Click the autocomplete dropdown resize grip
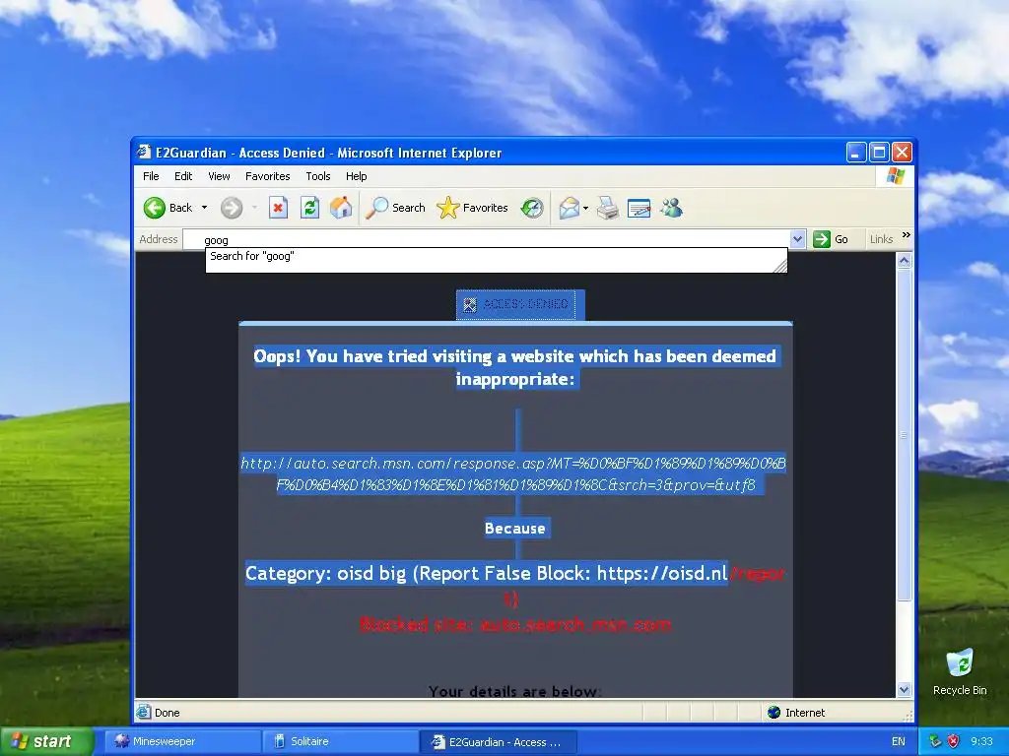 coord(780,266)
